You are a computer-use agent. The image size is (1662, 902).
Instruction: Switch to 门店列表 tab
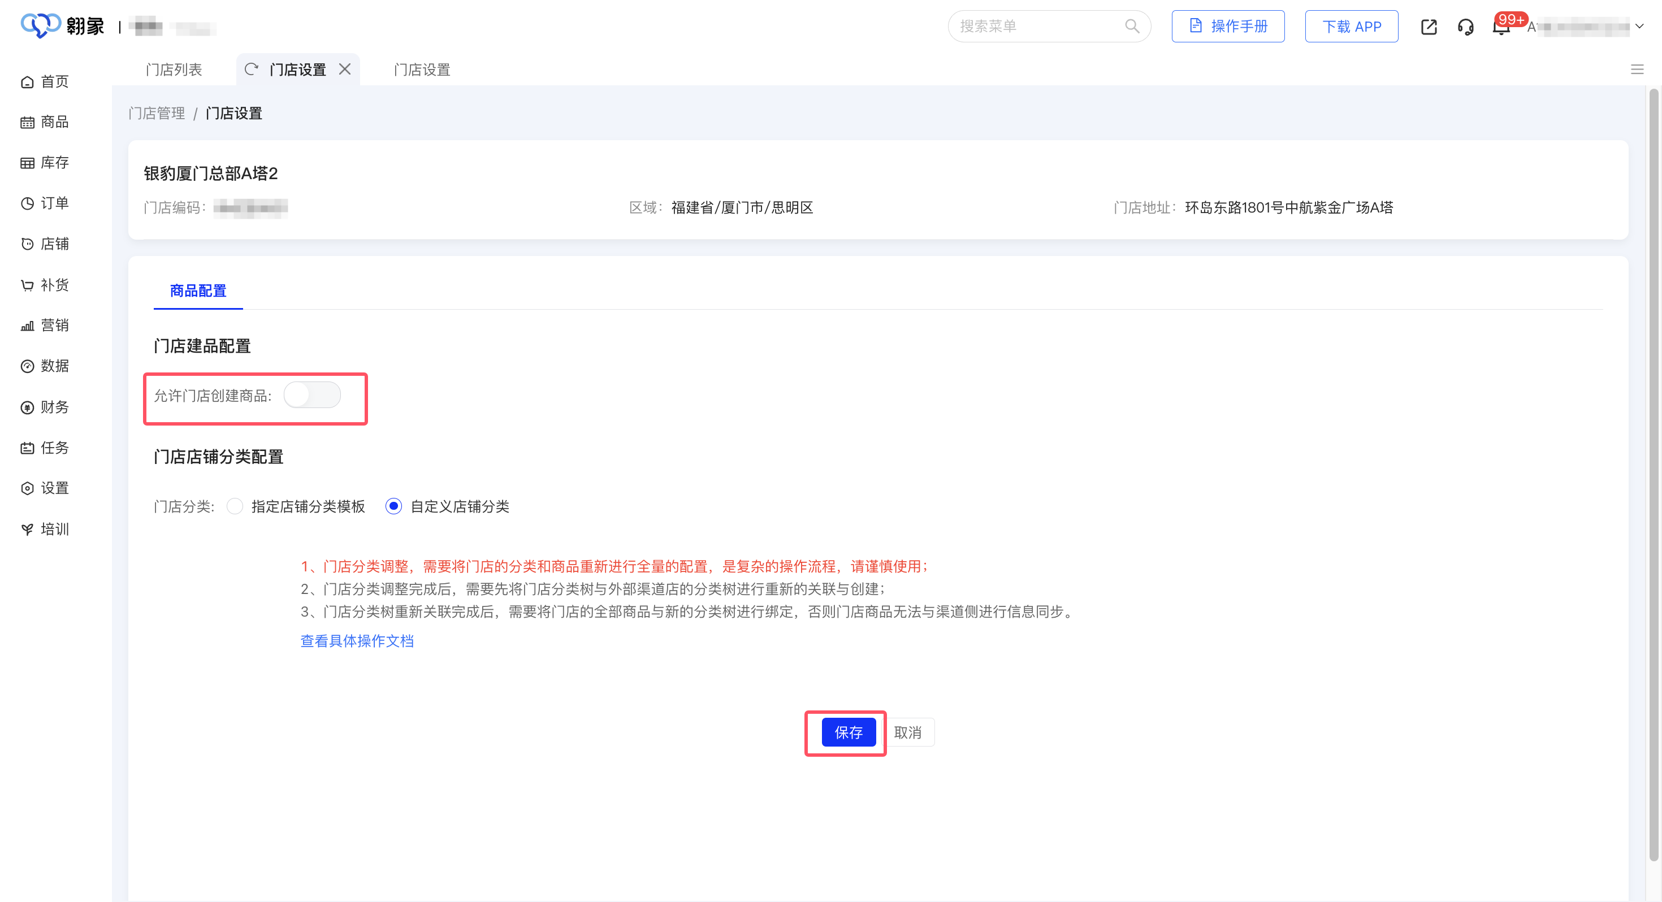[174, 70]
